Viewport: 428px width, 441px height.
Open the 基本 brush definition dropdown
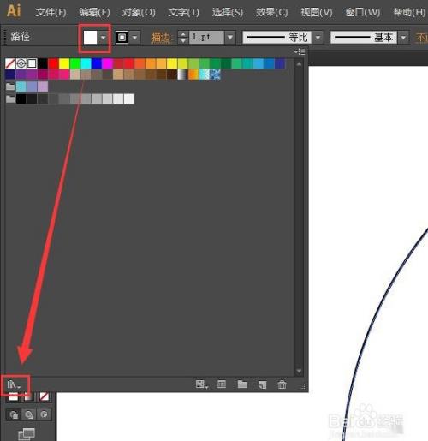pos(403,38)
